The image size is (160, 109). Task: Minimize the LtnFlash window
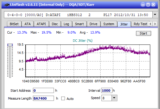point(143,5)
